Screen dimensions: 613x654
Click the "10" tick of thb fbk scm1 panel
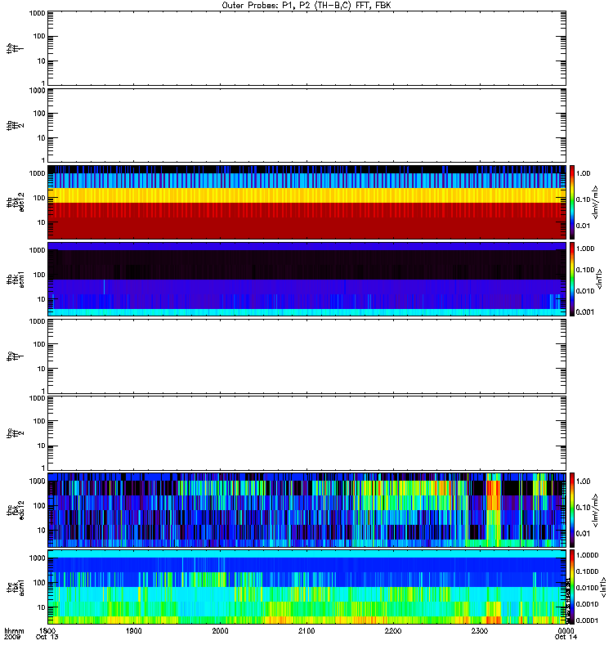coord(42,299)
